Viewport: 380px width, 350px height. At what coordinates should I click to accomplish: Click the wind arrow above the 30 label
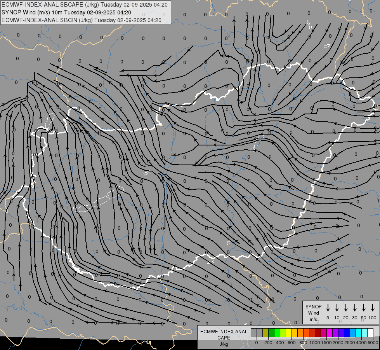coord(354,308)
